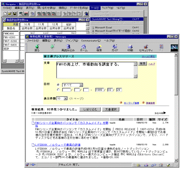Click the red chart icon in Navigator toolbar
181x169 pixels.
26,14
